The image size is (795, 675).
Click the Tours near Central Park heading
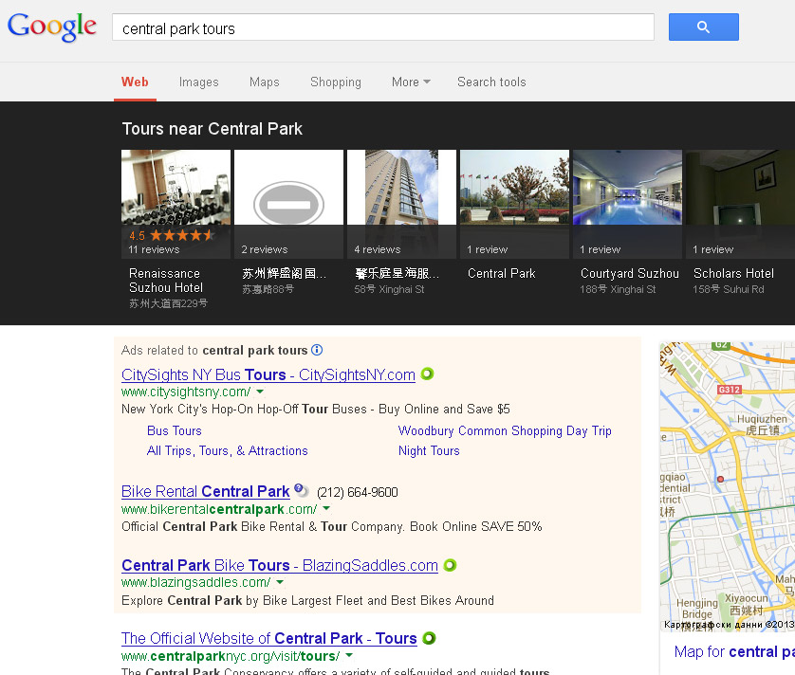coord(212,129)
